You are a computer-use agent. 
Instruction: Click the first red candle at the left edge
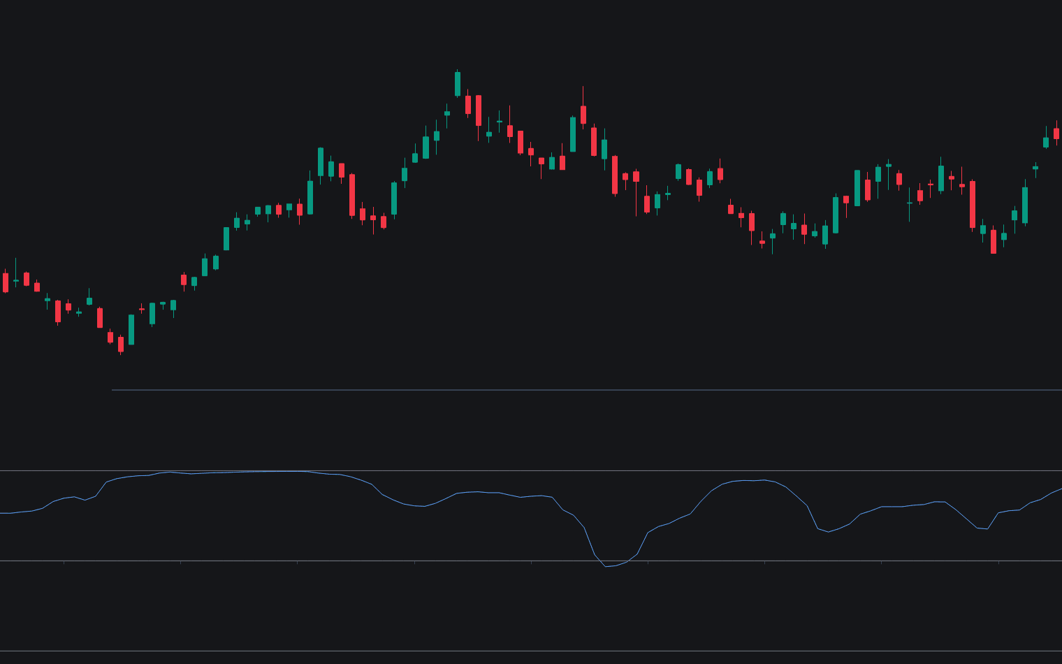(x=6, y=282)
